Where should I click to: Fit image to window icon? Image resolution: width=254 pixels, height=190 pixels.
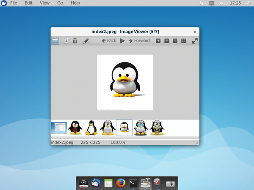(183, 41)
